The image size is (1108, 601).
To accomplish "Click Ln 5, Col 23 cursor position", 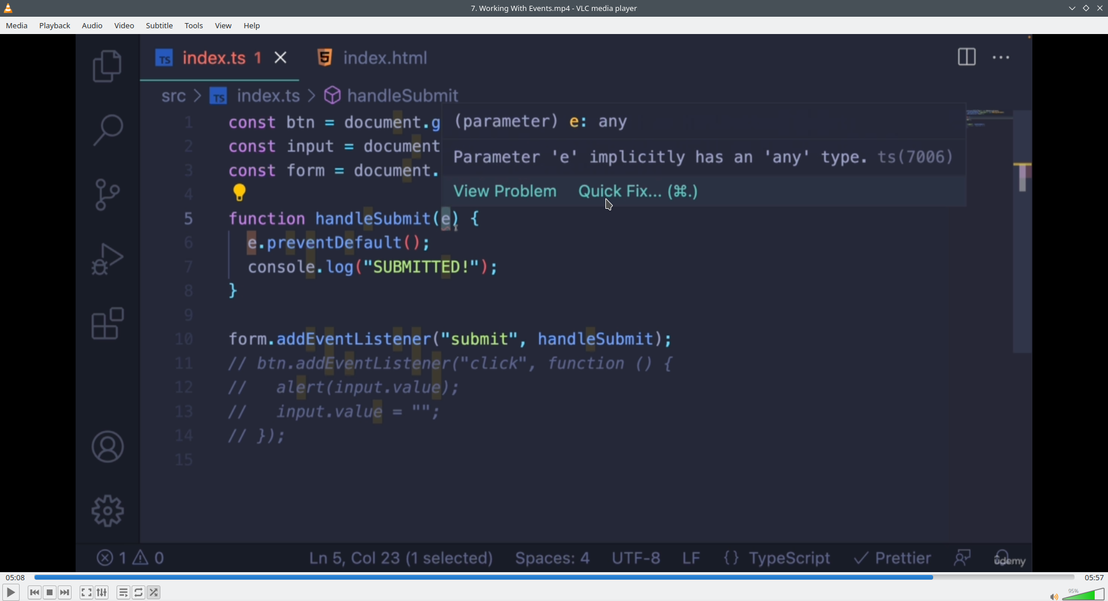I will click(x=401, y=558).
